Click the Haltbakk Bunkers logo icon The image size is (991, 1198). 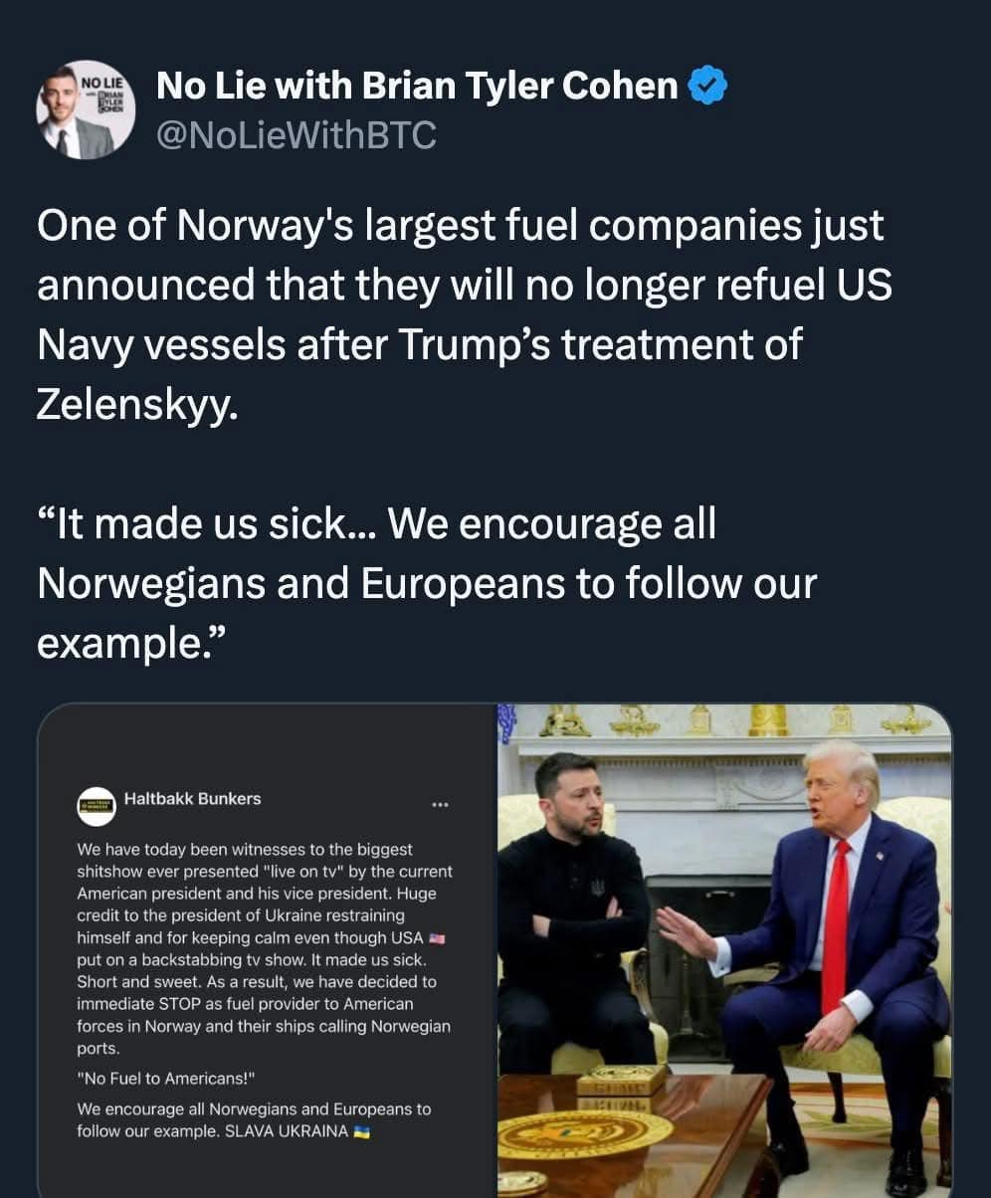(97, 805)
